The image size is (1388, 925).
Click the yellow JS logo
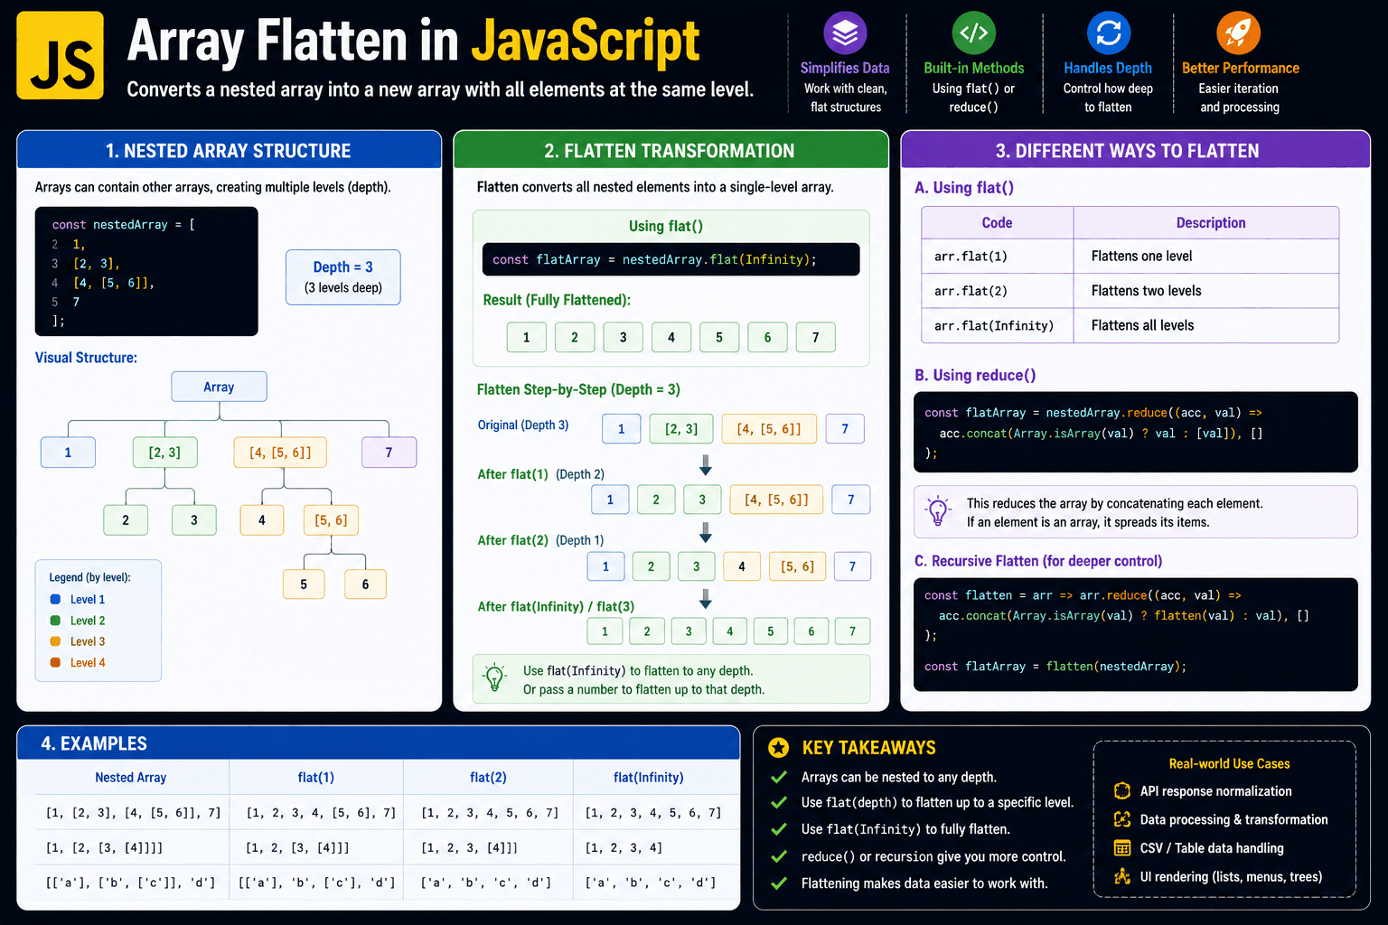coord(60,55)
